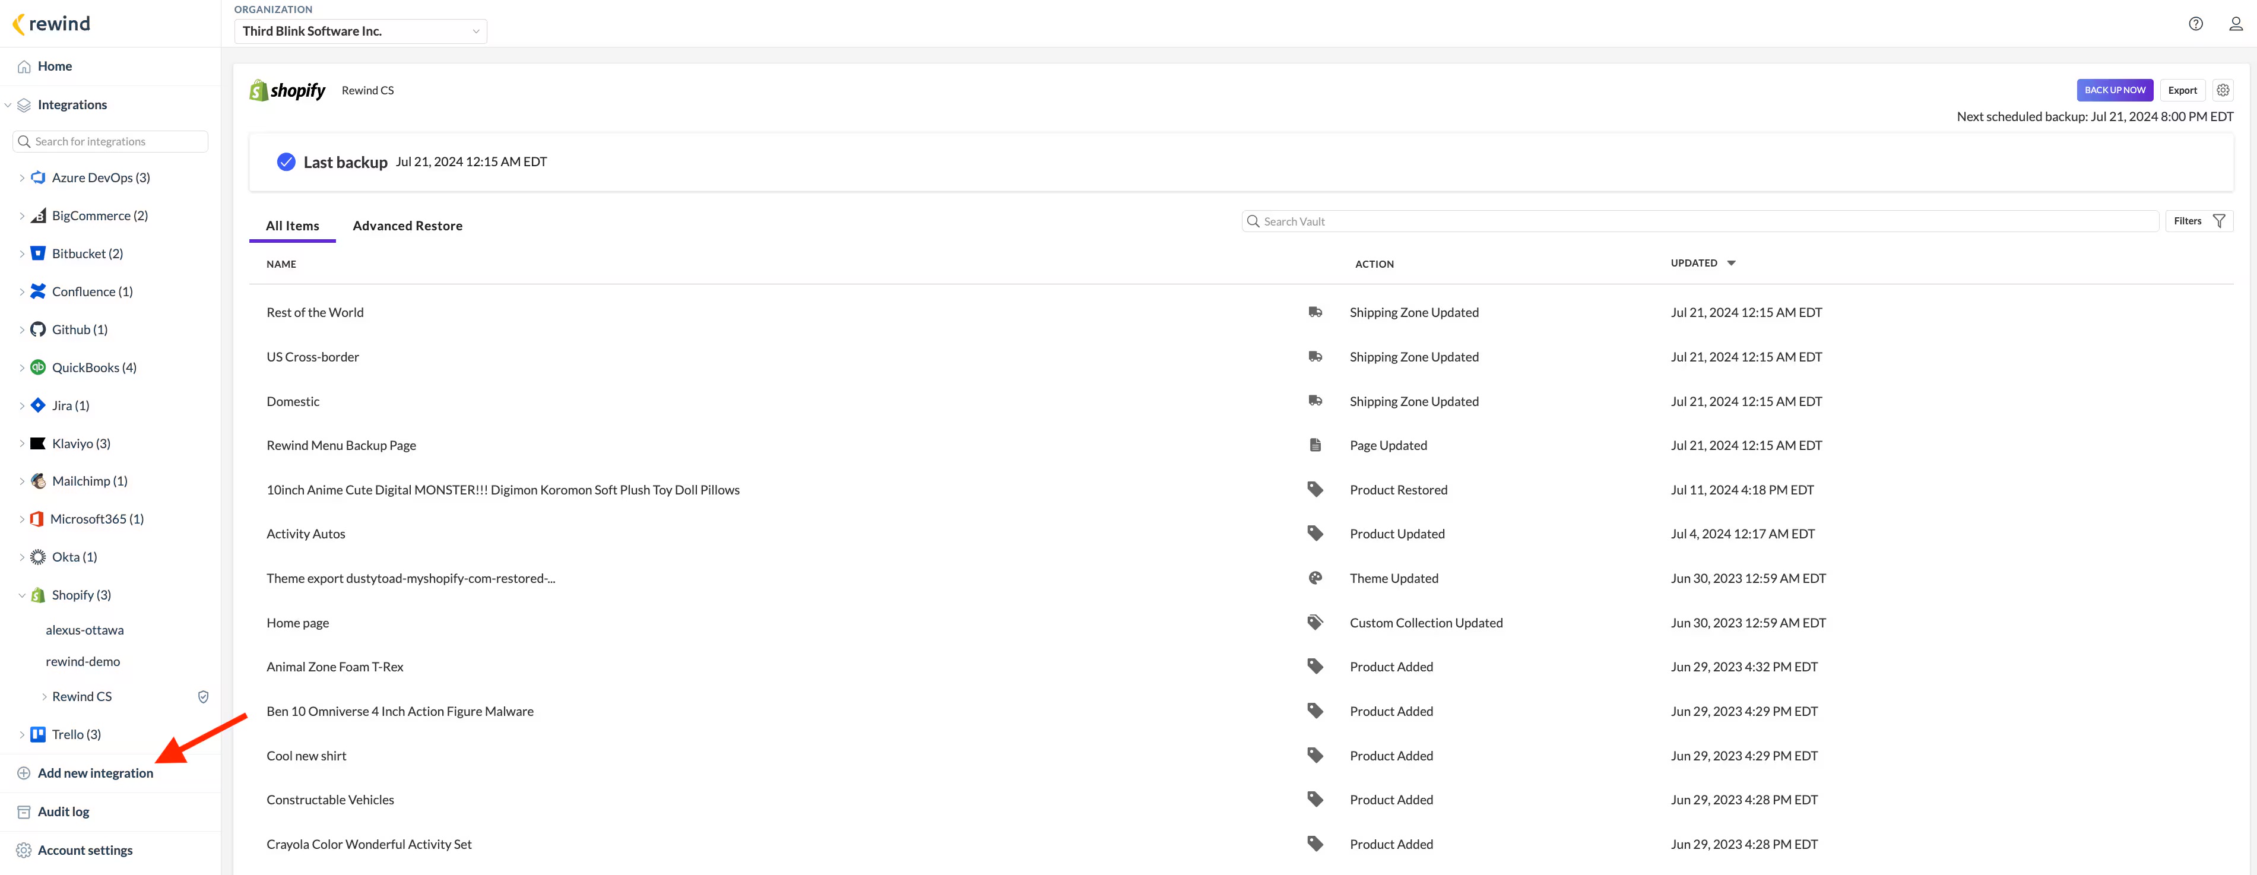Click the palette icon for Theme export row
Screen dimensions: 2257x875
[x=1315, y=578]
